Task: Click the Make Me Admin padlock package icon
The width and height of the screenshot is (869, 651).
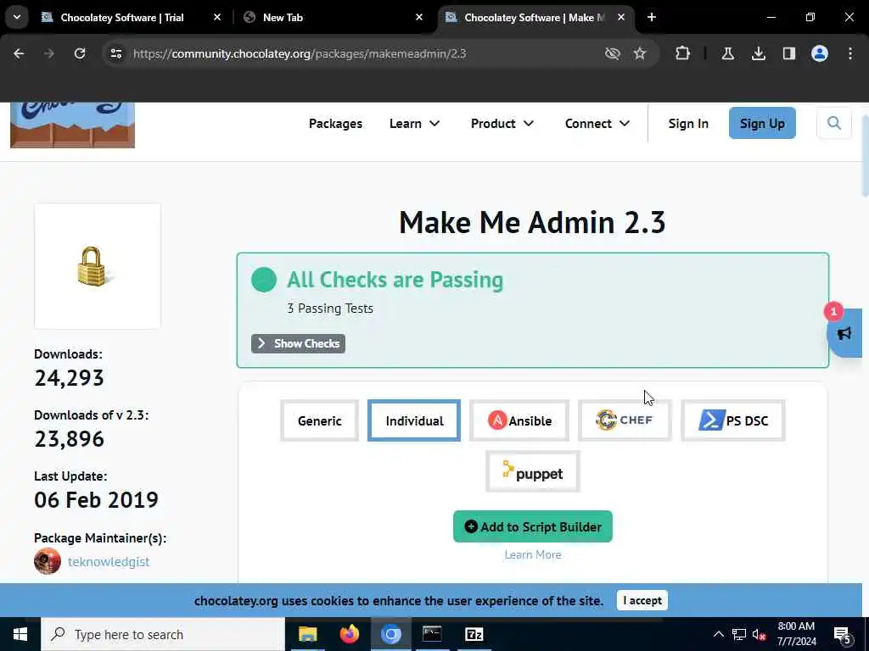Action: (98, 266)
